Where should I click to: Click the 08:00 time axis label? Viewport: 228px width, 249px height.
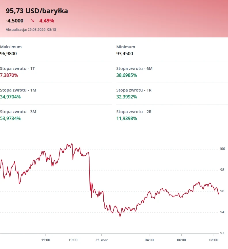[x=214, y=240]
